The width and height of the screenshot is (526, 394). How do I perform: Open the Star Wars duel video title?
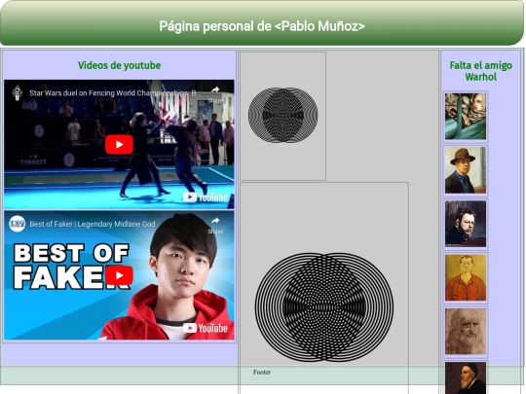point(115,93)
